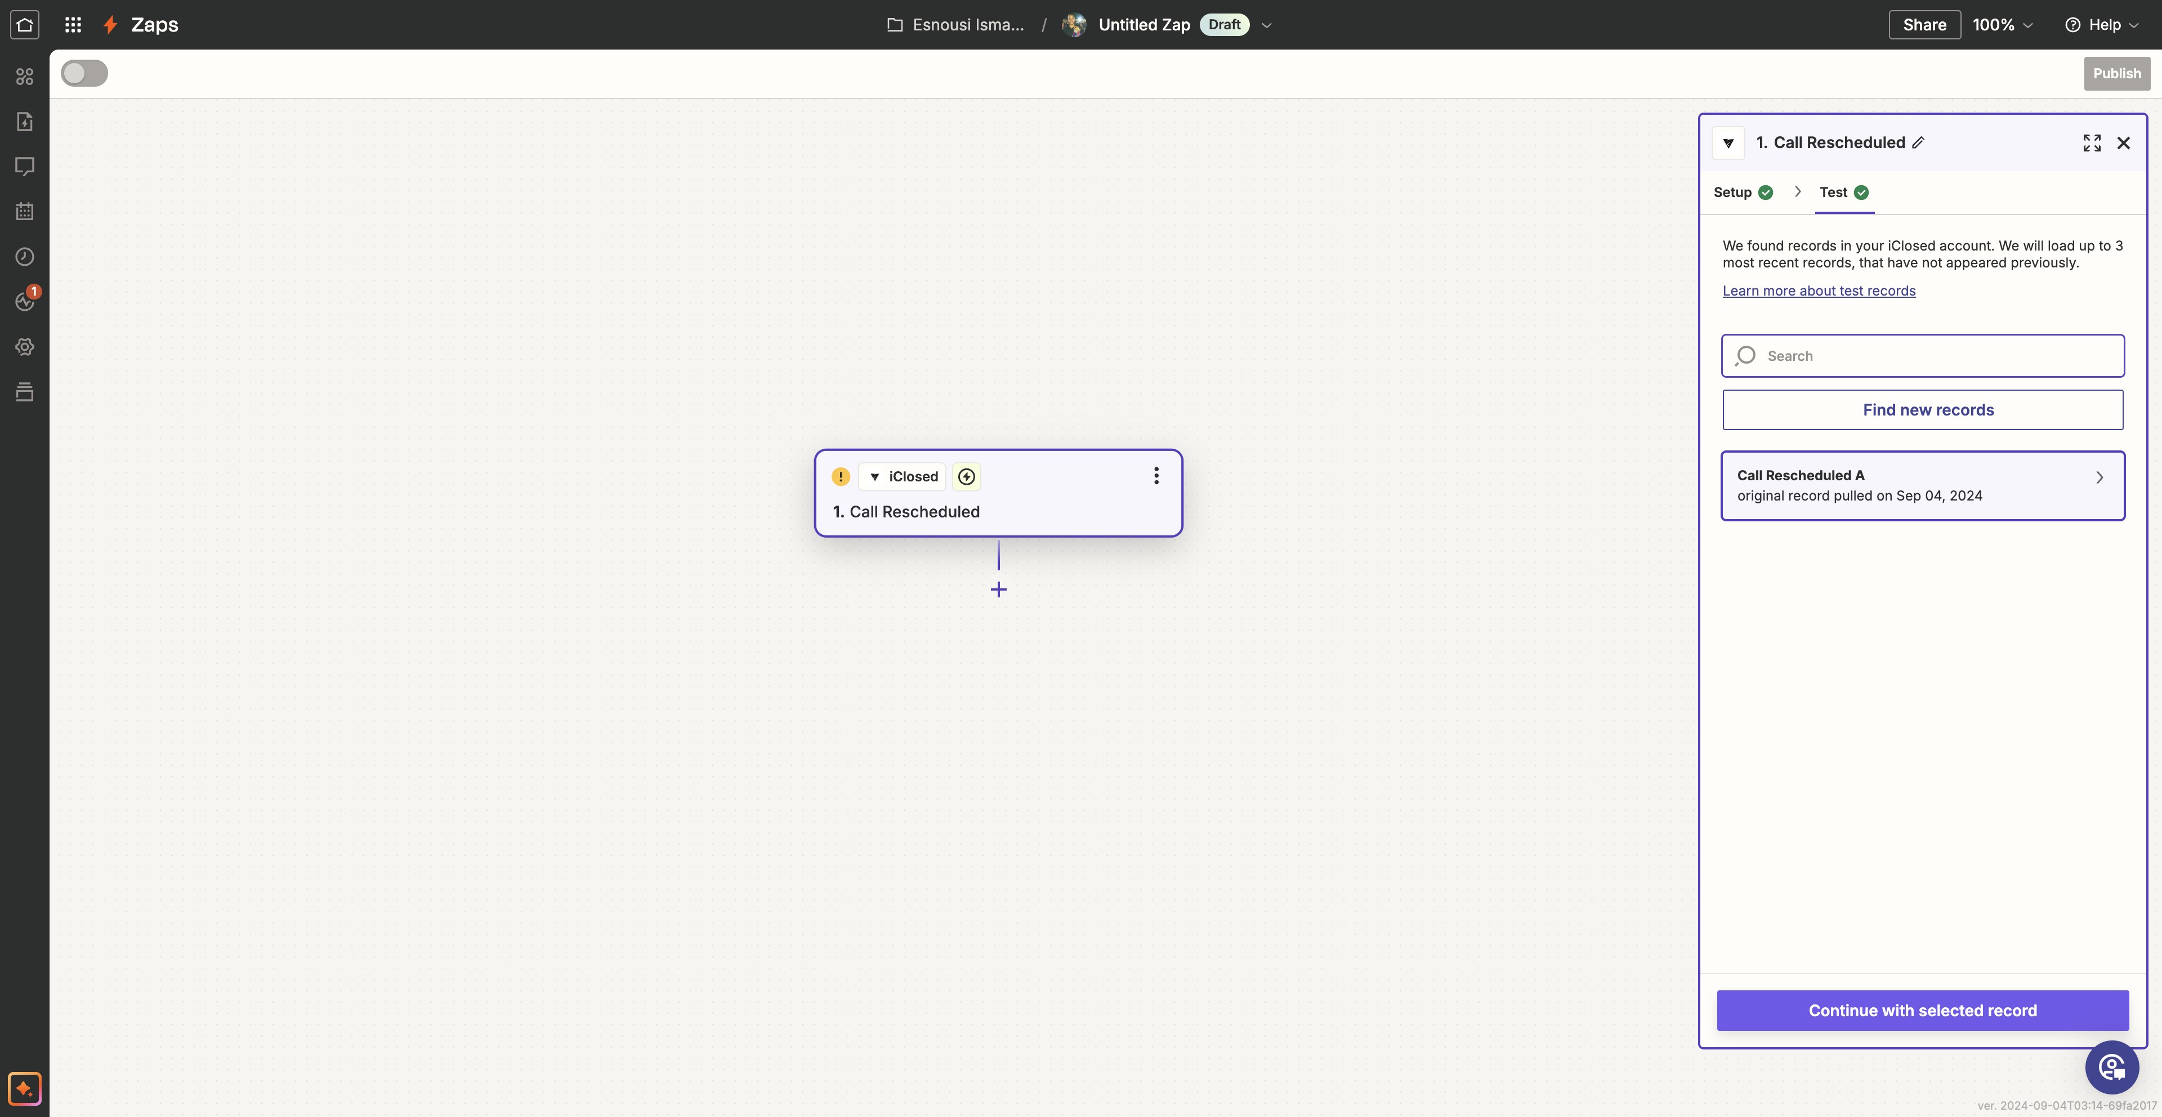The width and height of the screenshot is (2162, 1117).
Task: Click Continue with selected record button
Action: point(1922,1009)
